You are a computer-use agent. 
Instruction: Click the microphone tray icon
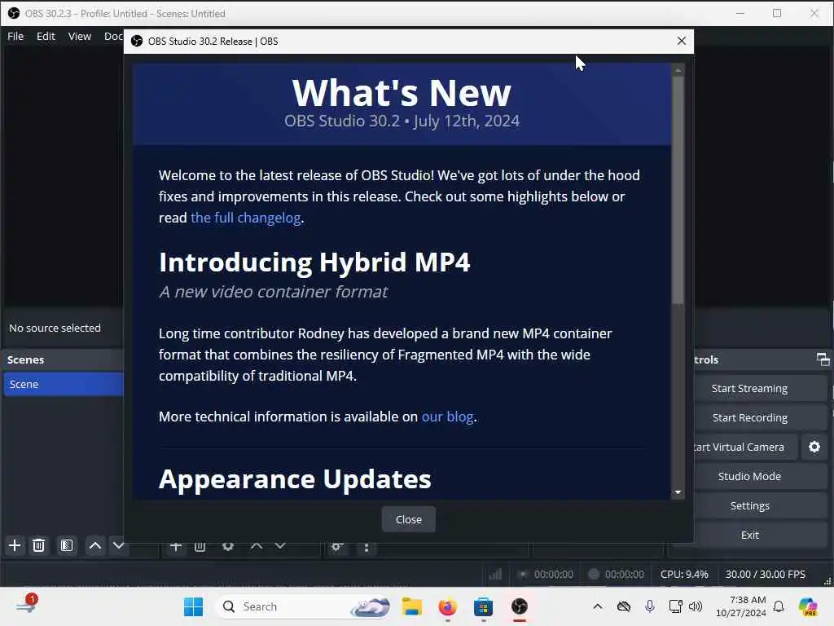coord(649,606)
